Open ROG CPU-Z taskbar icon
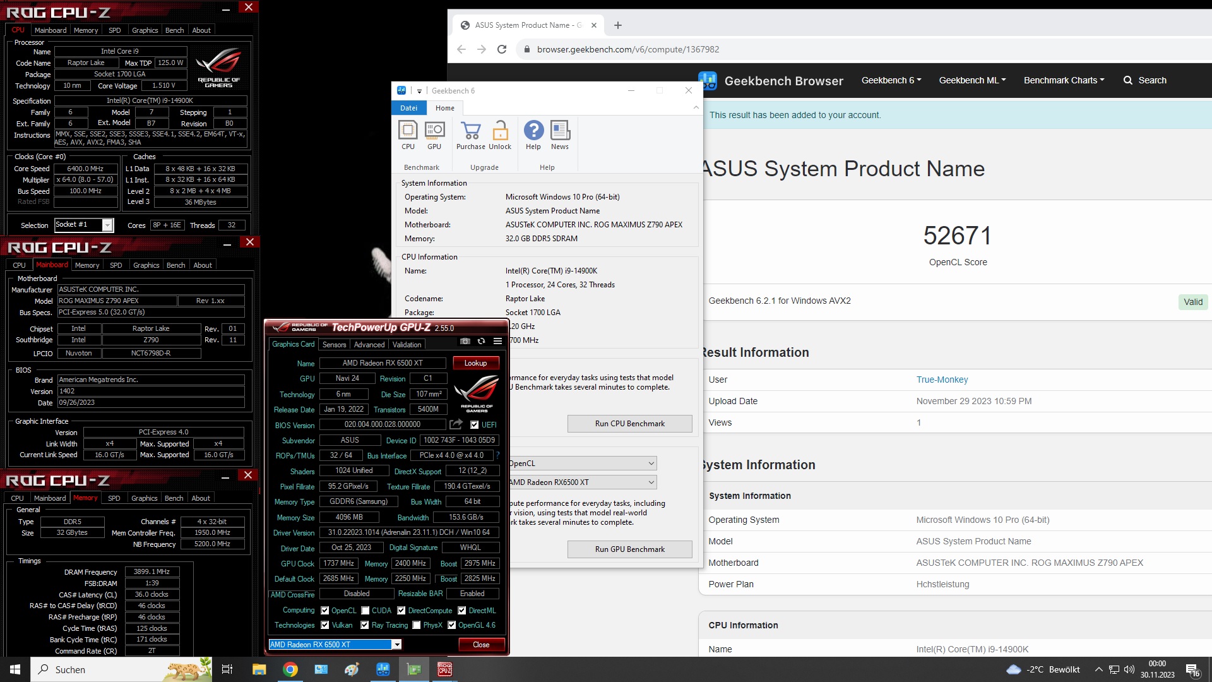The image size is (1212, 682). tap(445, 669)
